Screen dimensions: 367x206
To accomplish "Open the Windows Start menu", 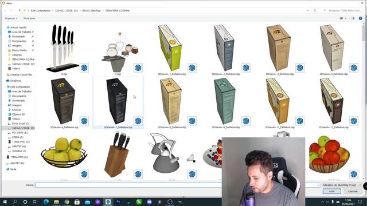I will tap(5, 202).
